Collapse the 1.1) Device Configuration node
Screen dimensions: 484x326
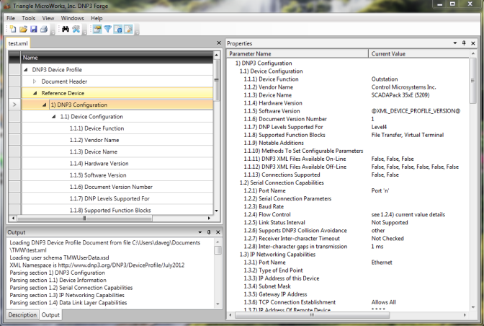pyautogui.click(x=53, y=116)
